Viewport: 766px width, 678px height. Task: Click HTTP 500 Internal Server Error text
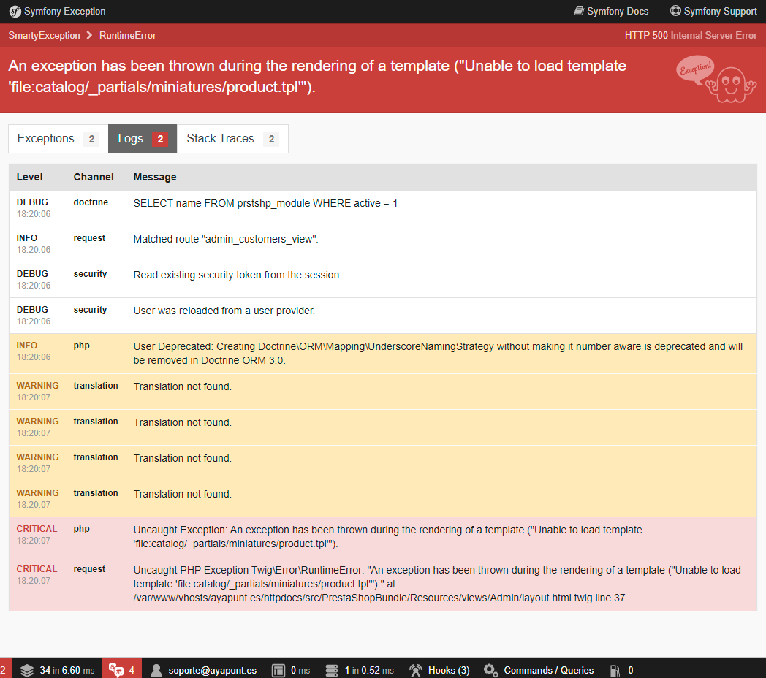point(690,35)
